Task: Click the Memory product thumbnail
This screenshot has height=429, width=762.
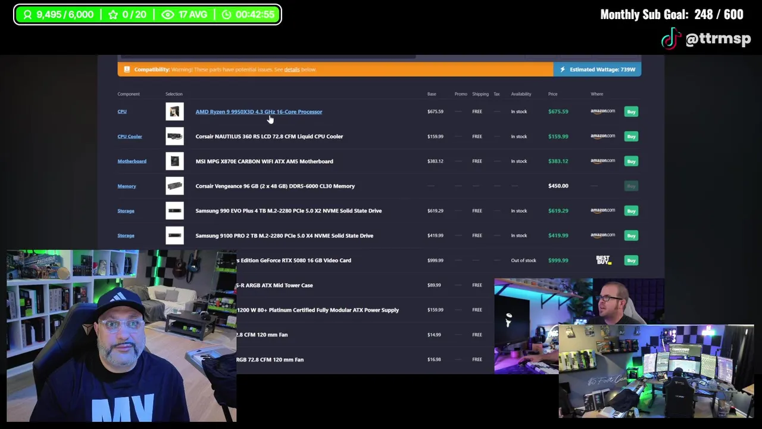Action: pos(174,186)
